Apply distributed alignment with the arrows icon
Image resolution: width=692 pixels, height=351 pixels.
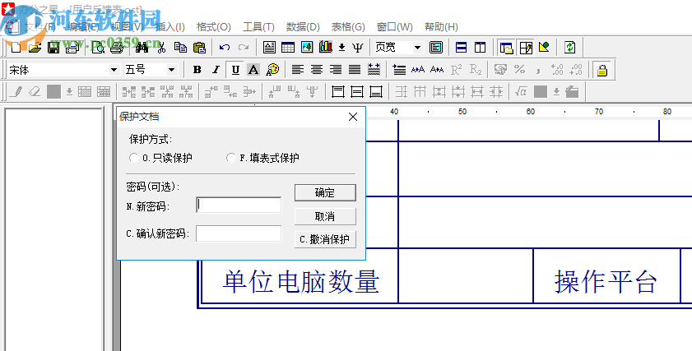(x=374, y=70)
